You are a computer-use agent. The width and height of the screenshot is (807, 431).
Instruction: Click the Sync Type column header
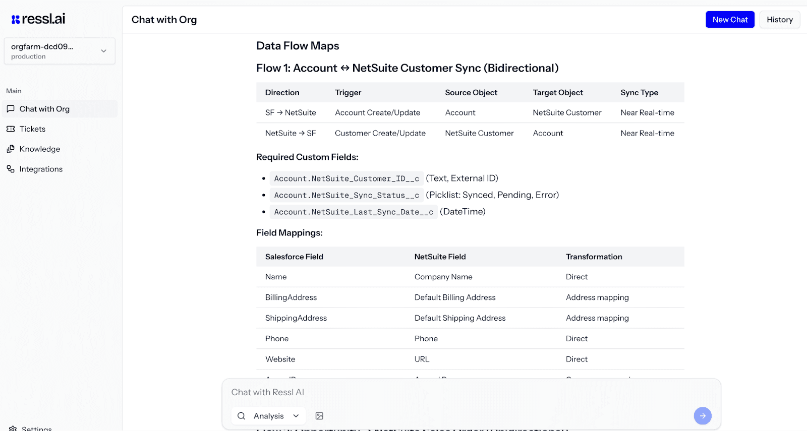coord(639,93)
